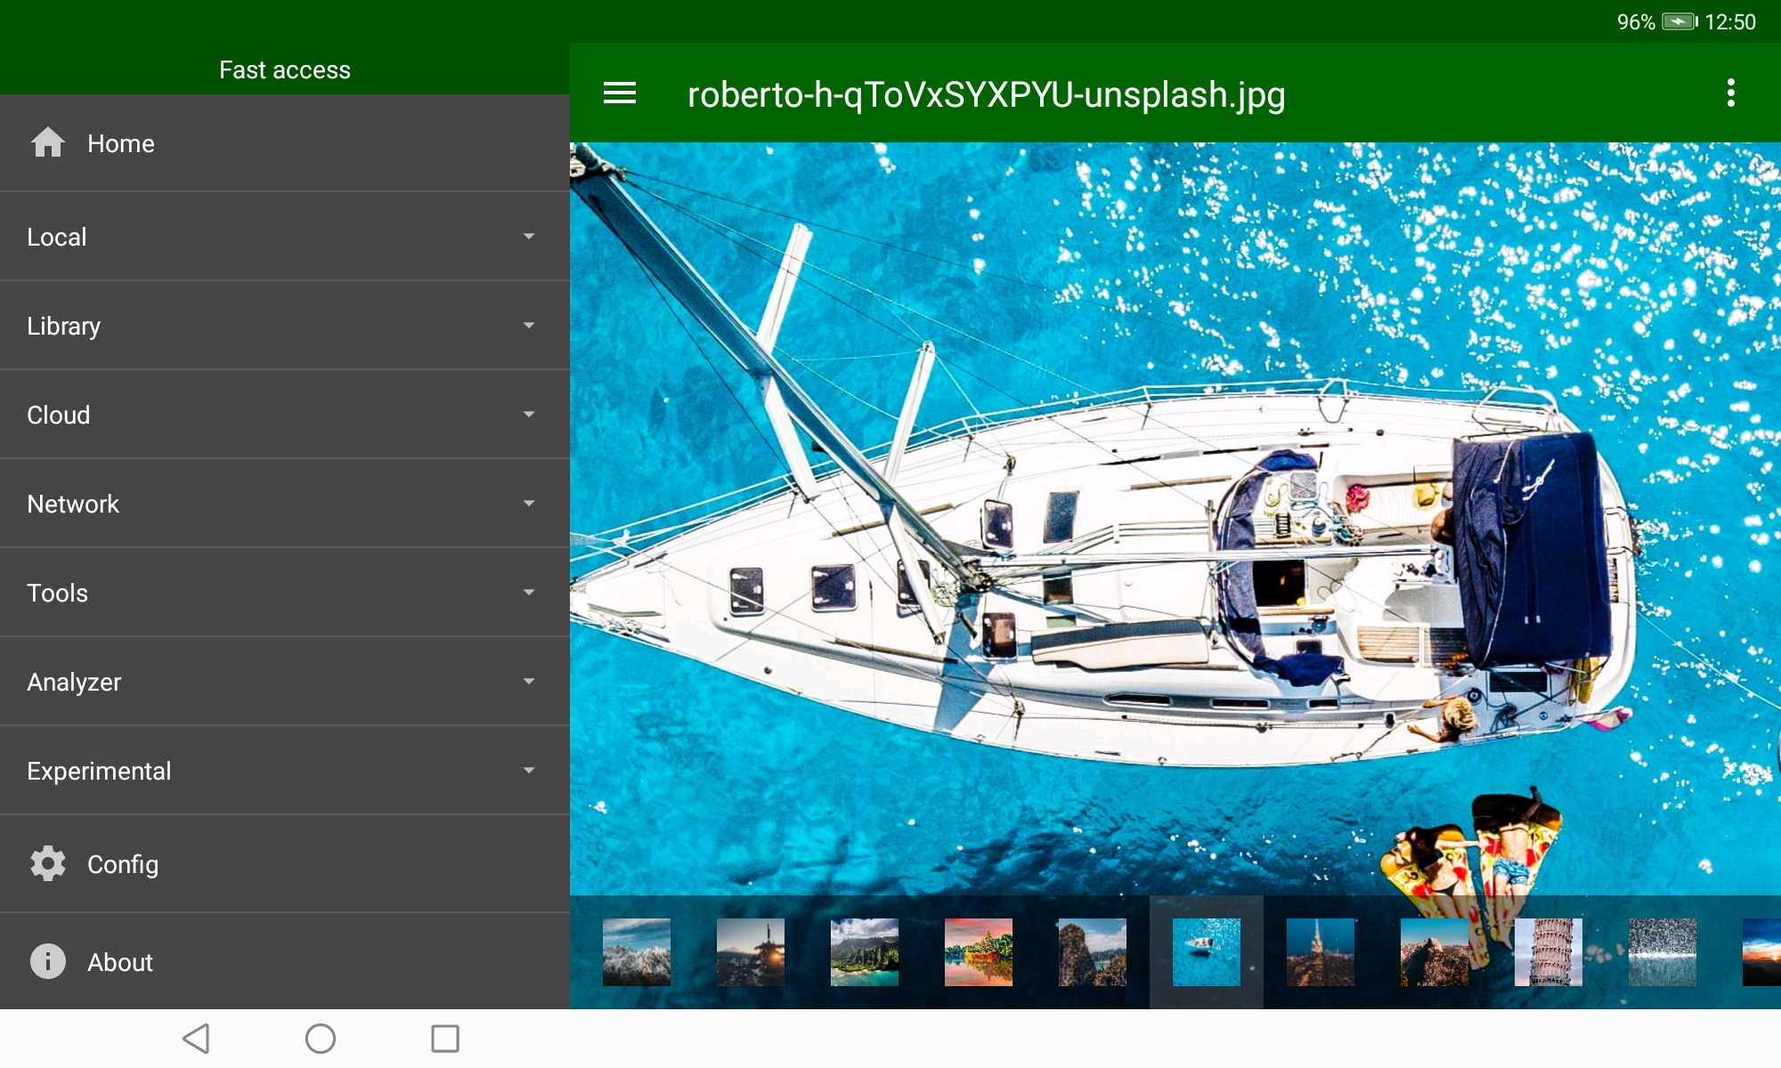Tap the Config gear icon

click(x=48, y=863)
